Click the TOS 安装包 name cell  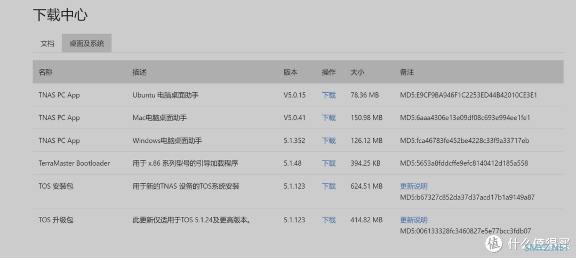coord(56,186)
